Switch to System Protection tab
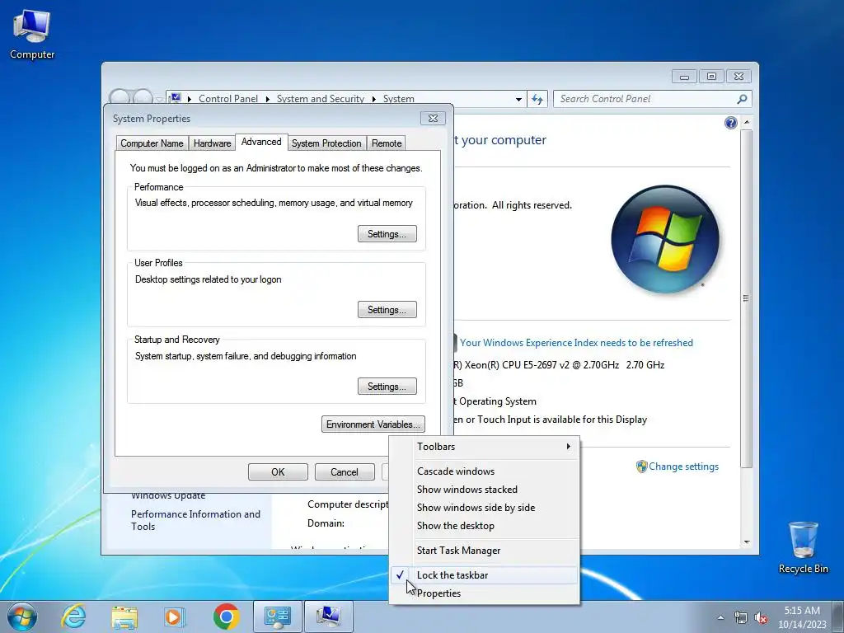The image size is (844, 633). 326,143
